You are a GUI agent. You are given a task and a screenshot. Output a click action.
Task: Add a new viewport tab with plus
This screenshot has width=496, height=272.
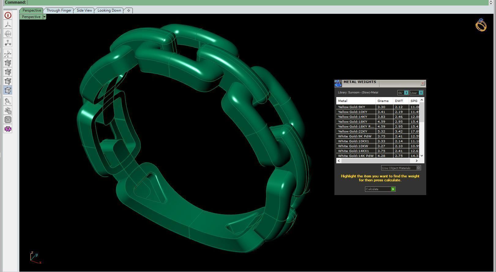129,10
